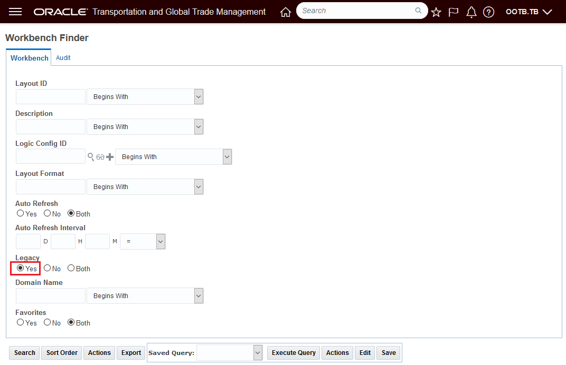Select Favorites Yes
The width and height of the screenshot is (566, 365).
click(x=20, y=322)
